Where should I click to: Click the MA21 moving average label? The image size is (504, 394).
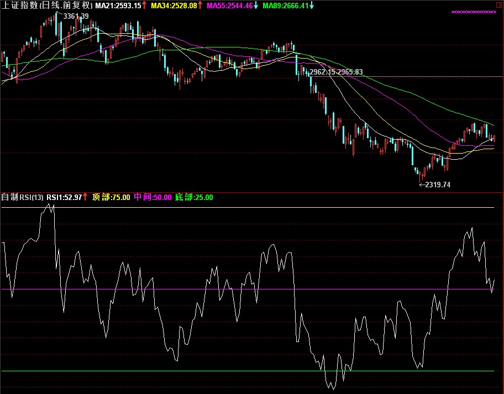click(x=117, y=6)
